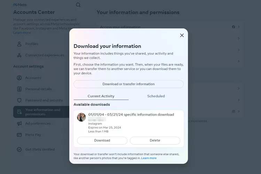Click the Instagram profile picture thumbnail

pyautogui.click(x=81, y=117)
